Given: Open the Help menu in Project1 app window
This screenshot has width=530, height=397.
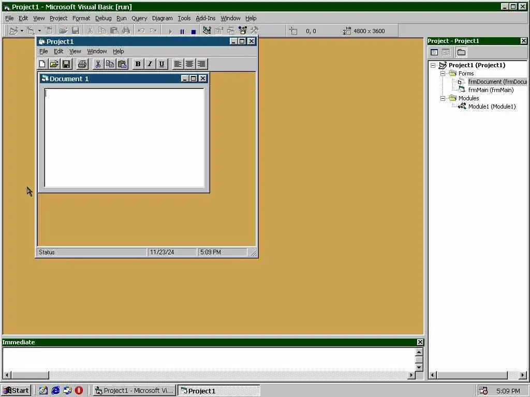Looking at the screenshot, I should 119,51.
